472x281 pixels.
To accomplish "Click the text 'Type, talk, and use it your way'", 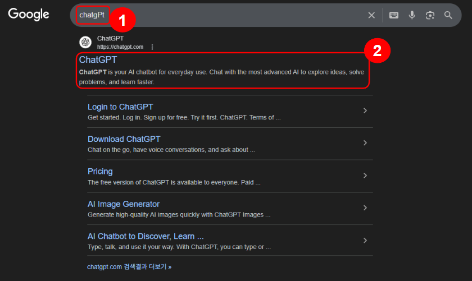I will coord(131,247).
